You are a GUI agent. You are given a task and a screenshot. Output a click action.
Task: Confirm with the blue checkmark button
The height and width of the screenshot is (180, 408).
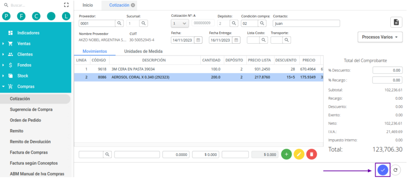click(x=383, y=170)
